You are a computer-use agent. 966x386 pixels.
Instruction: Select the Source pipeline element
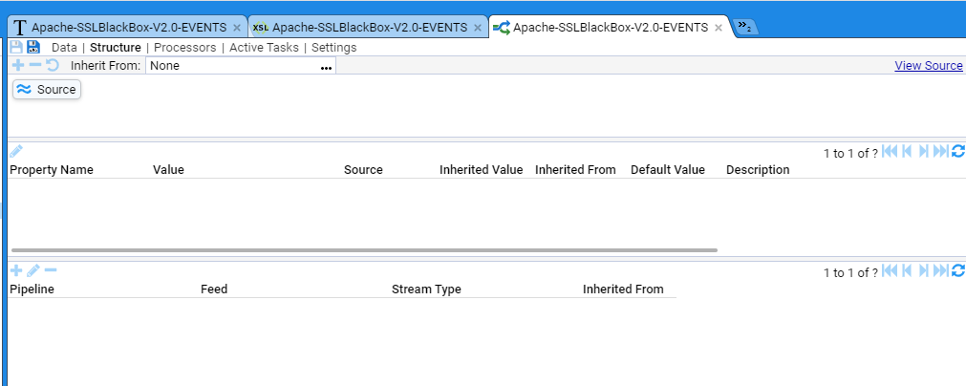47,89
